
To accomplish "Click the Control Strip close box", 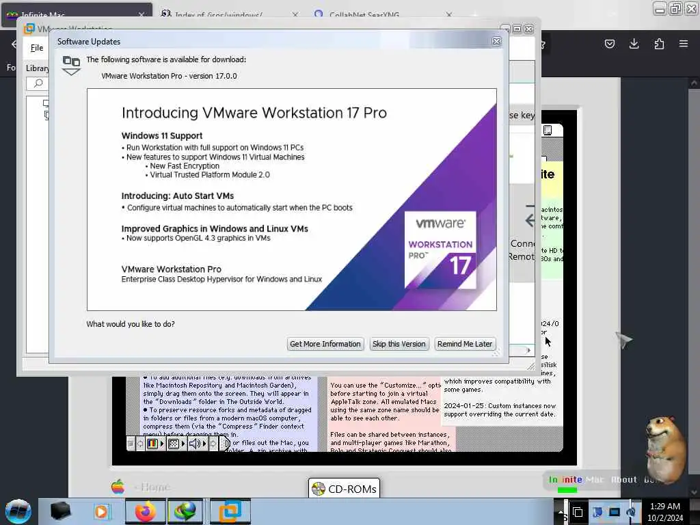I will coord(131,444).
